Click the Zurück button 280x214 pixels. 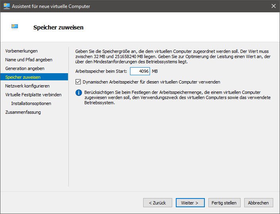[157, 202]
